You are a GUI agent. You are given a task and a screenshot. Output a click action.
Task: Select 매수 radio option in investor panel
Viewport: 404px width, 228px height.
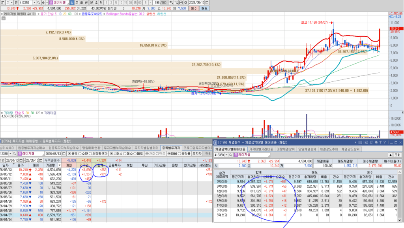point(125,153)
